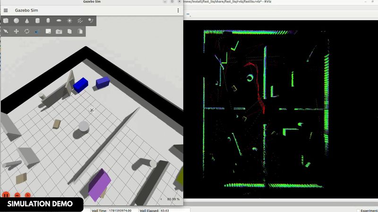Insert a cone shape
The width and height of the screenshot is (378, 212).
(27, 21)
